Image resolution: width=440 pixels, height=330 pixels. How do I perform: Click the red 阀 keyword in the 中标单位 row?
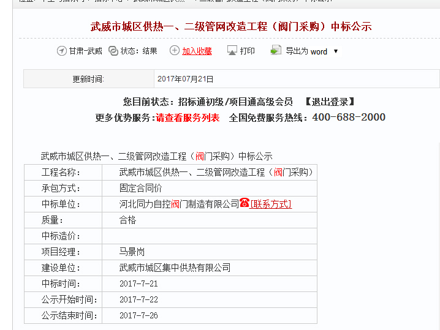pyautogui.click(x=175, y=204)
